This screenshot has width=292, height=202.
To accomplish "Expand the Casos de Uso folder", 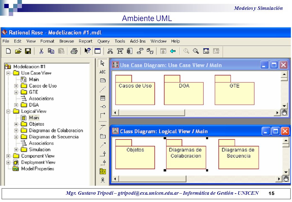I will (x=16, y=86).
